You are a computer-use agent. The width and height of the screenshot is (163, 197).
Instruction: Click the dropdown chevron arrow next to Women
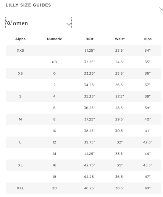(x=69, y=24)
